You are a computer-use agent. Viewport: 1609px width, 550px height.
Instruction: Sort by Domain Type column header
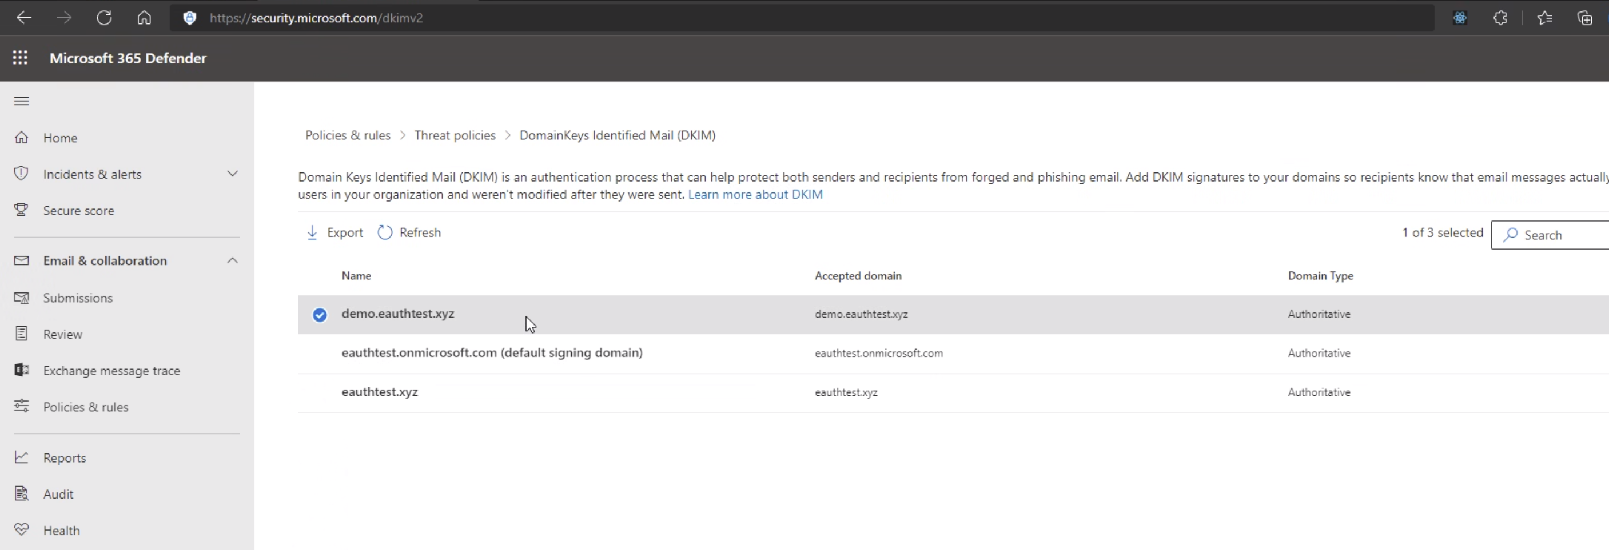1320,276
